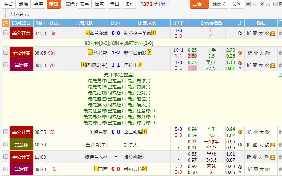
Task: Click soccer ball icon in 墨西哥 row
Action: (240, 144)
